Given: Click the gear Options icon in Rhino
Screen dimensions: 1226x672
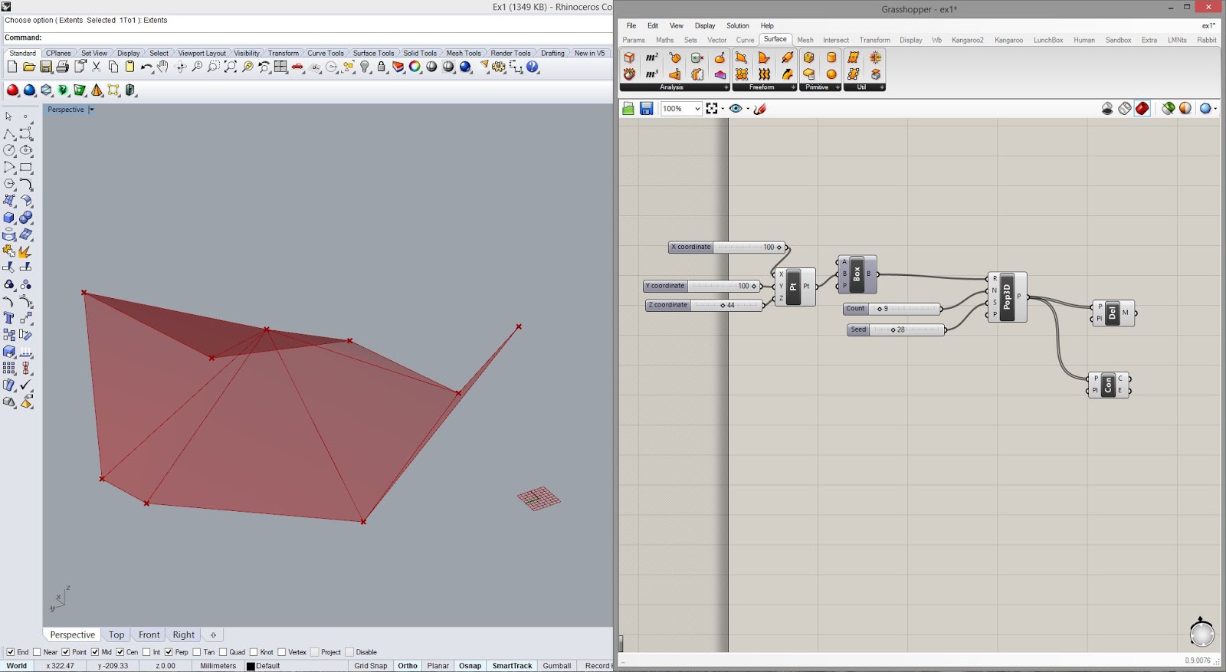Looking at the screenshot, I should (499, 67).
